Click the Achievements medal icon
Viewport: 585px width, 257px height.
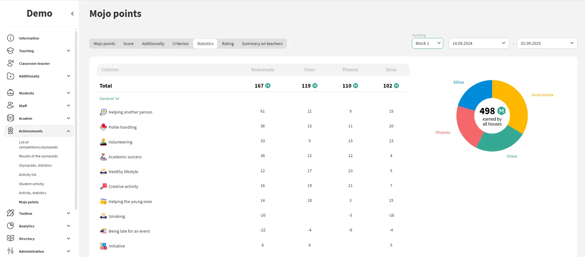(x=10, y=131)
